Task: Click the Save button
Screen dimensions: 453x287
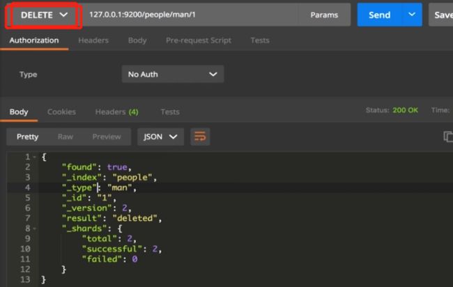Action: pyautogui.click(x=442, y=15)
